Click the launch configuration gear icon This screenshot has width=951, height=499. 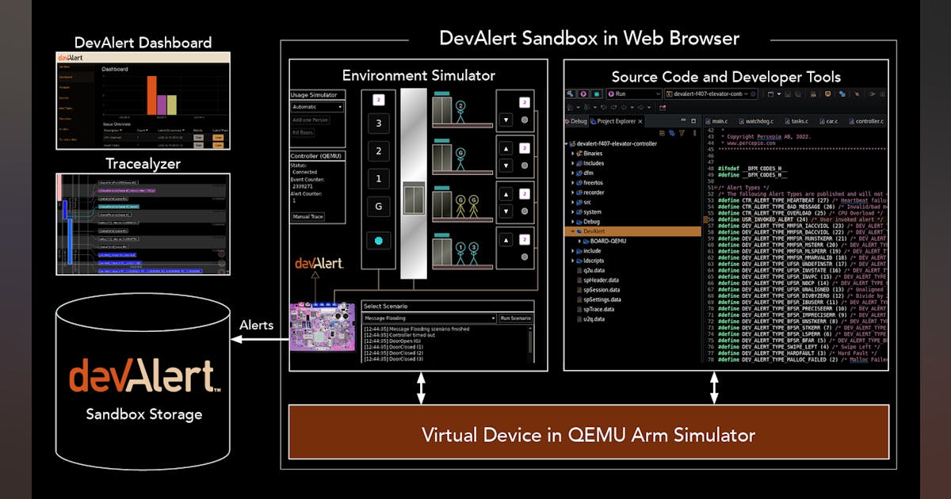[x=753, y=93]
